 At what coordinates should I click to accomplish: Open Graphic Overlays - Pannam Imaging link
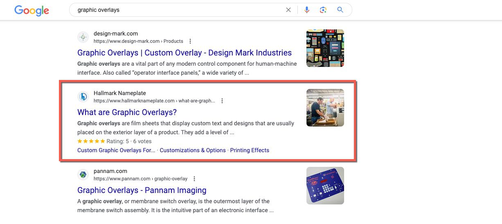click(x=142, y=190)
